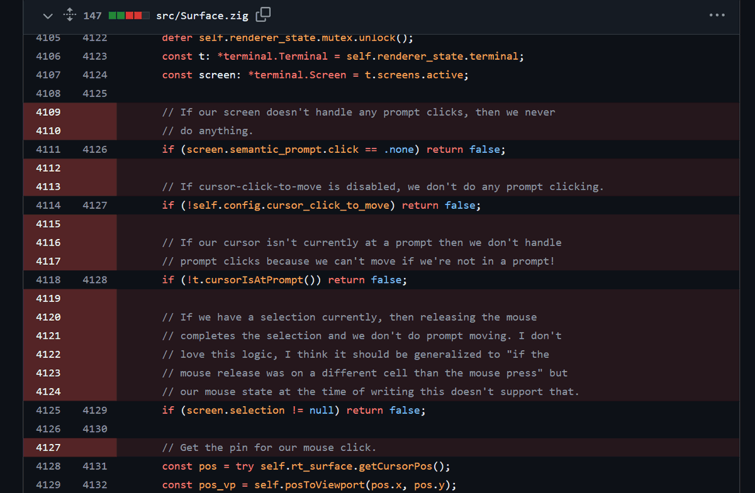This screenshot has width=755, height=493.
Task: Click removed comment '// do anything.'
Action: (x=208, y=131)
